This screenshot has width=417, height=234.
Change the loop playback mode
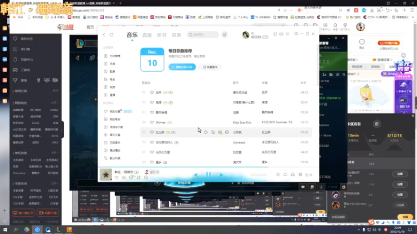click(x=285, y=175)
